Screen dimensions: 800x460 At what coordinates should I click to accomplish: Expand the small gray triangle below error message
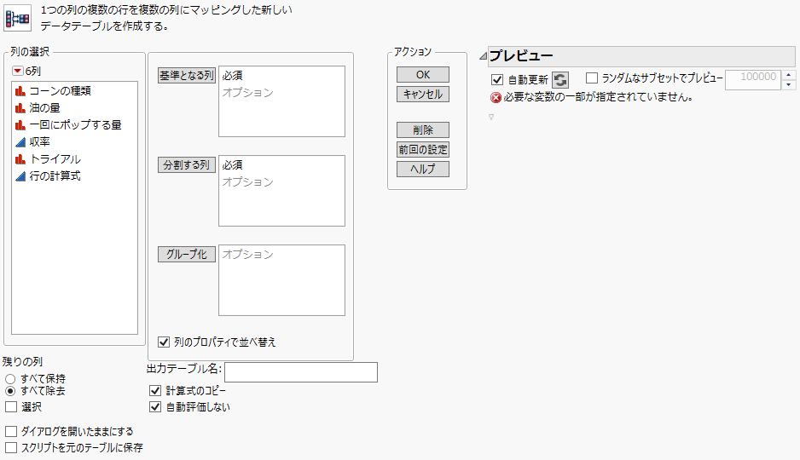(x=491, y=118)
